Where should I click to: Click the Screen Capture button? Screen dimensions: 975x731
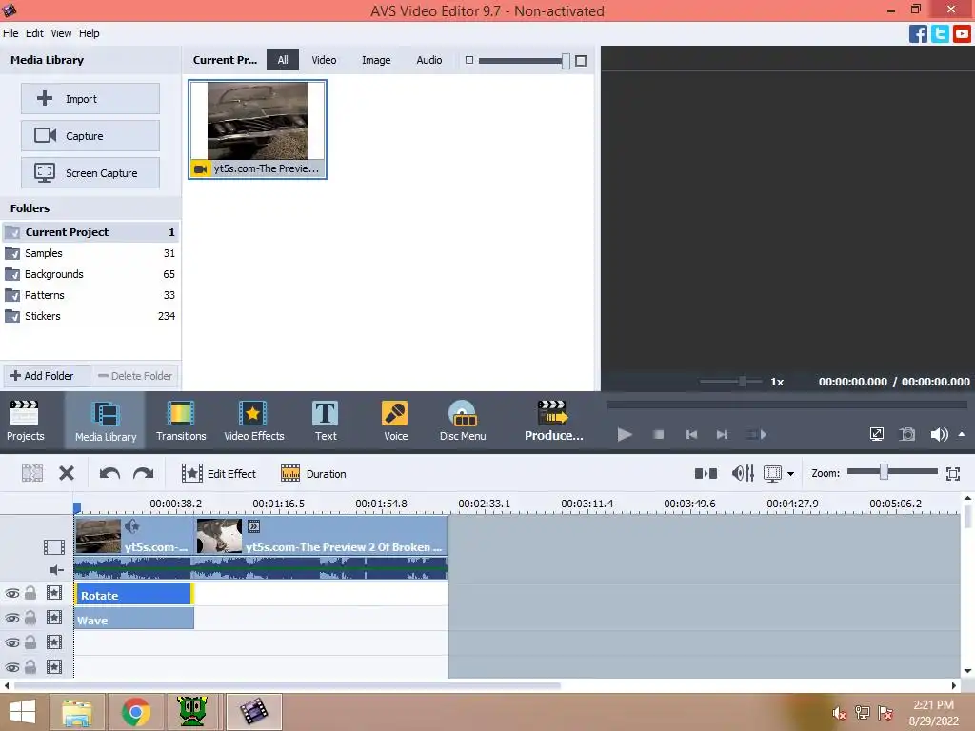(x=90, y=173)
